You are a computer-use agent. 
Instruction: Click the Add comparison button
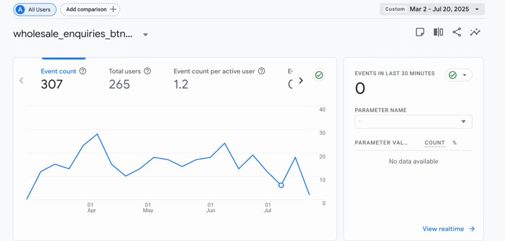(x=90, y=10)
